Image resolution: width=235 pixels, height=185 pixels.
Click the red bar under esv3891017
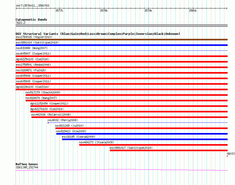click(x=169, y=150)
